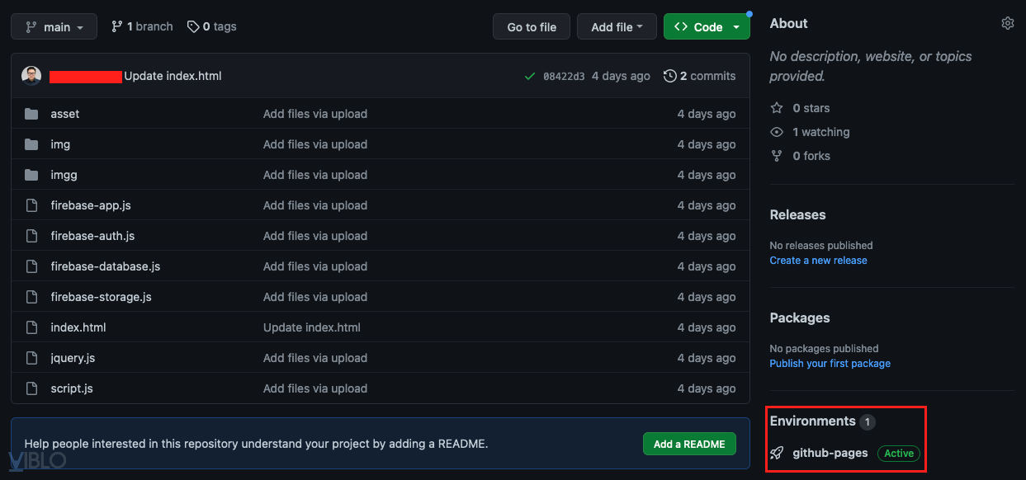1026x480 pixels.
Task: Click the index.html file icon
Action: pyautogui.click(x=31, y=327)
